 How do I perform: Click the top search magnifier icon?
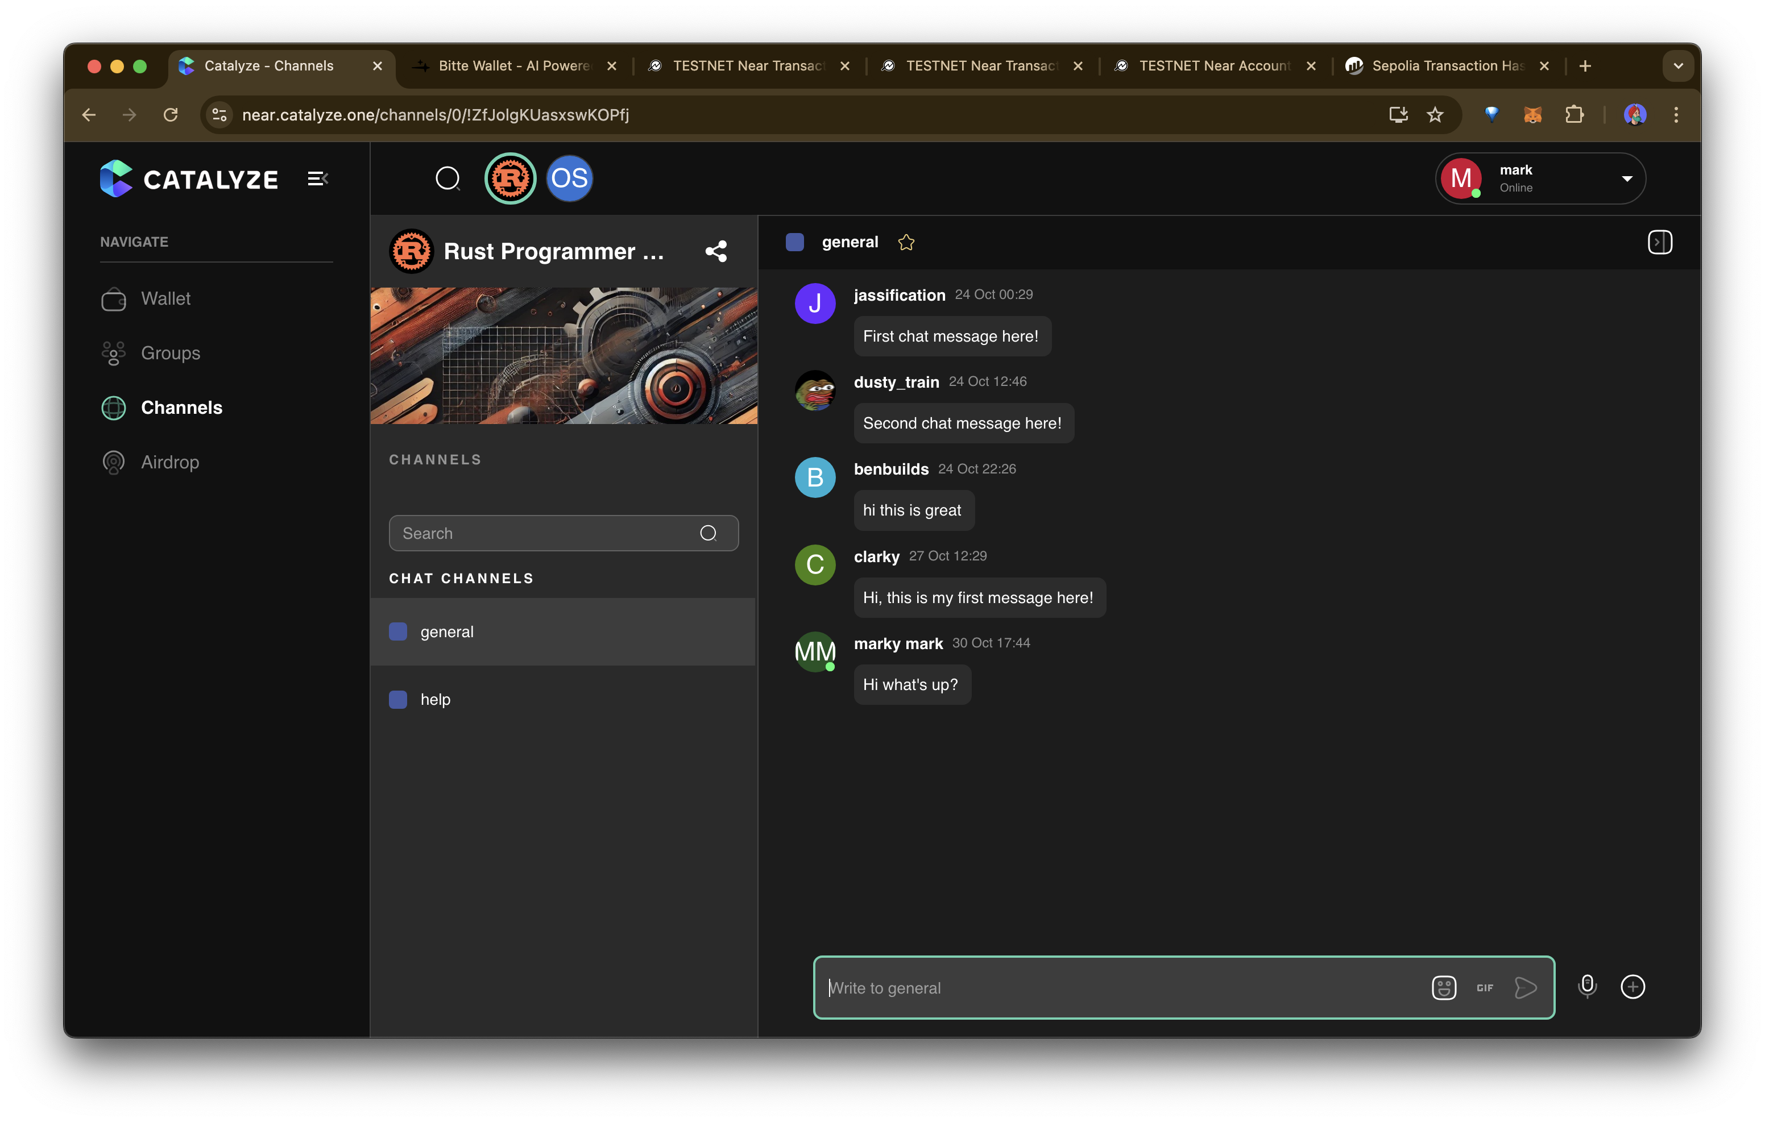tap(447, 178)
